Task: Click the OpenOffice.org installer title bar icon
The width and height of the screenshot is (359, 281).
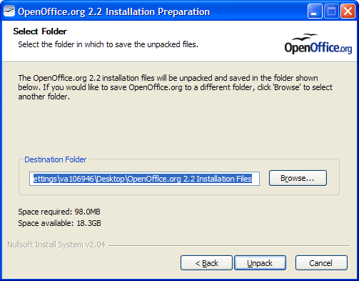Action: (9, 11)
